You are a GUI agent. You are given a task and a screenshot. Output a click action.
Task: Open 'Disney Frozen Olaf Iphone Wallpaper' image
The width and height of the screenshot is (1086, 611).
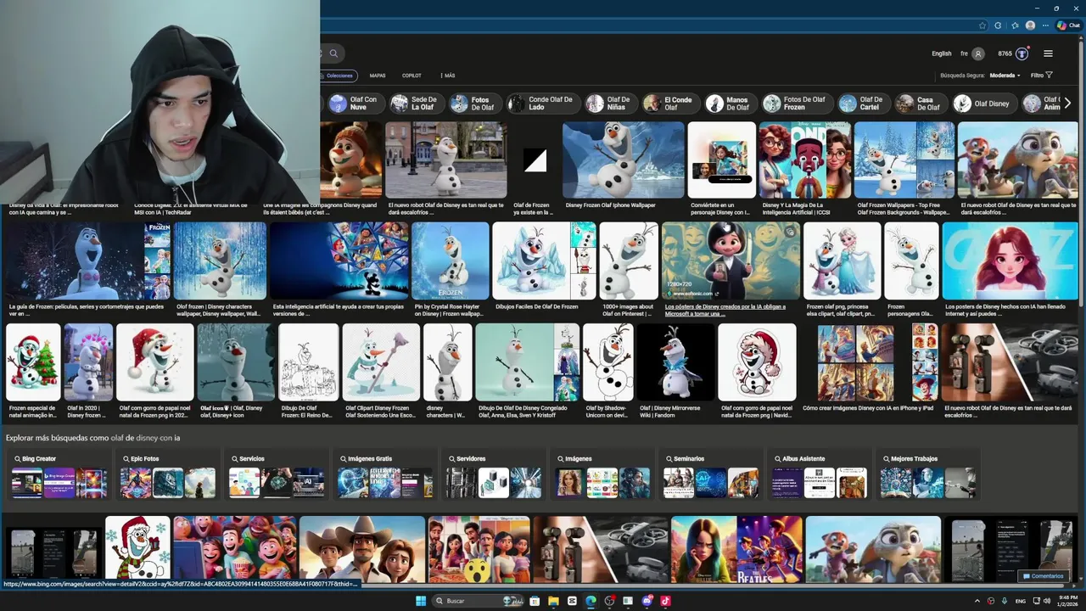pyautogui.click(x=623, y=160)
